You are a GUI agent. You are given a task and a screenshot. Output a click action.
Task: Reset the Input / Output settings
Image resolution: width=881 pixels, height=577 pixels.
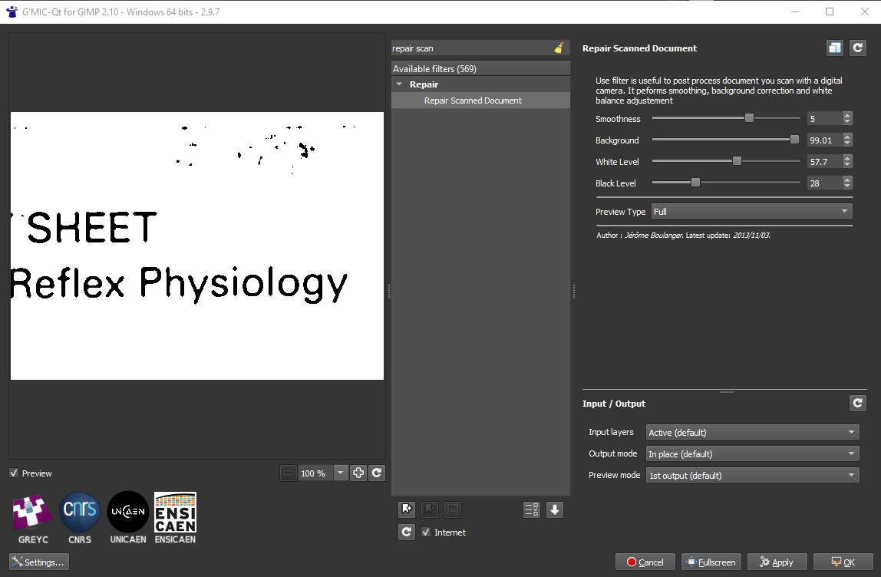tap(858, 403)
